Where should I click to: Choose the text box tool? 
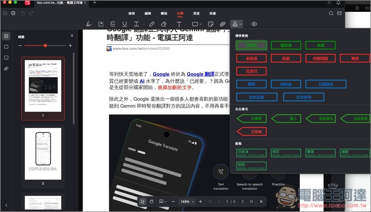coord(179,24)
